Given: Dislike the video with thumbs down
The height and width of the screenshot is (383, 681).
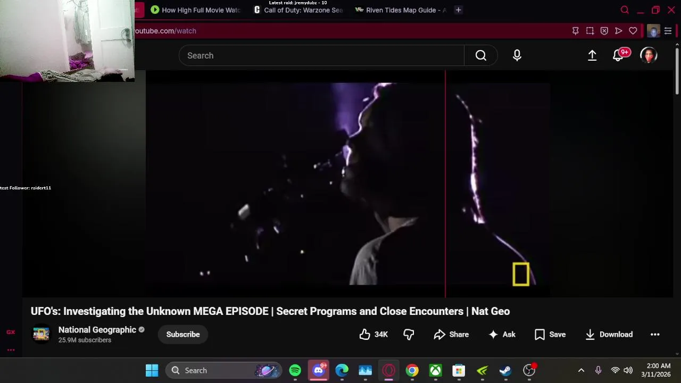Looking at the screenshot, I should (409, 335).
